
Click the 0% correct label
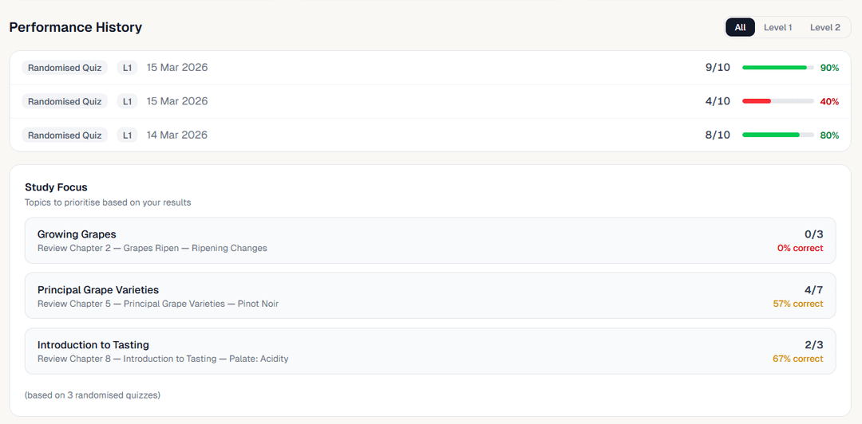click(800, 248)
